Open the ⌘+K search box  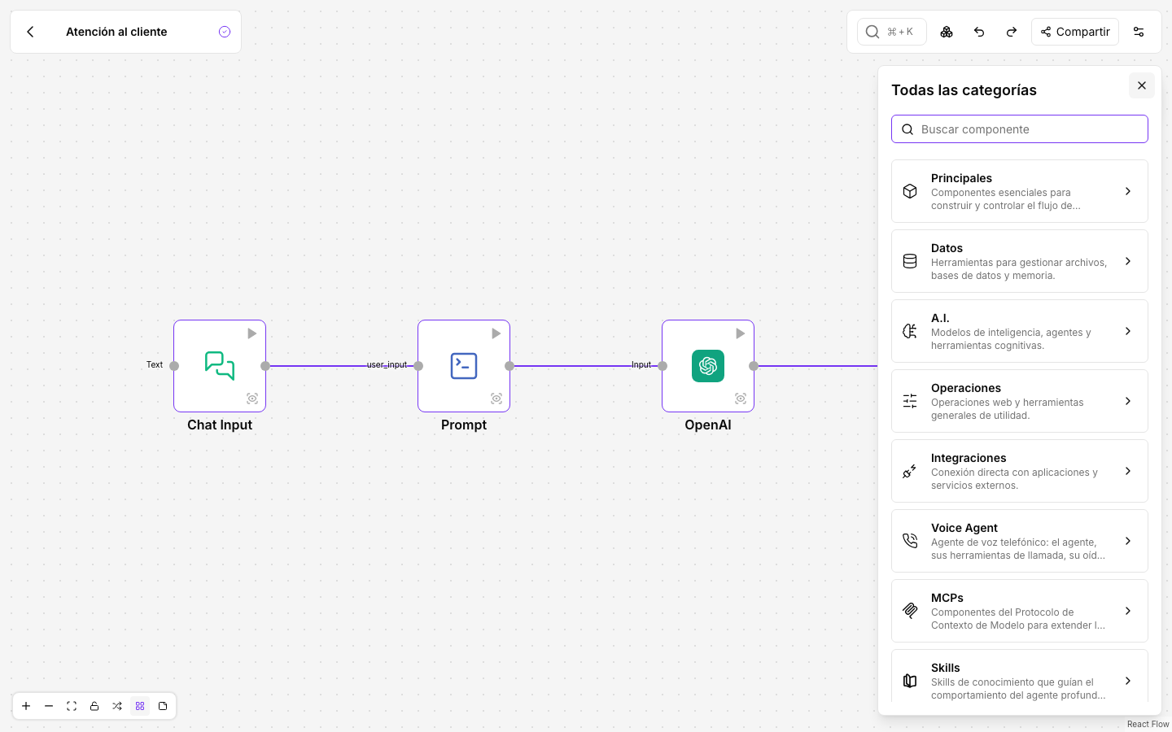pyautogui.click(x=891, y=32)
